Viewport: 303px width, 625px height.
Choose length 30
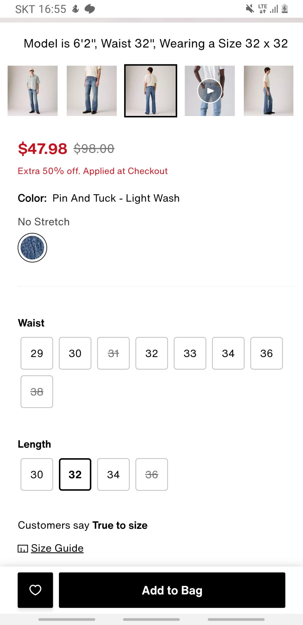tap(37, 474)
